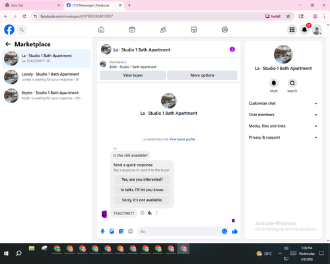Open the Reels video icon

point(132,30)
